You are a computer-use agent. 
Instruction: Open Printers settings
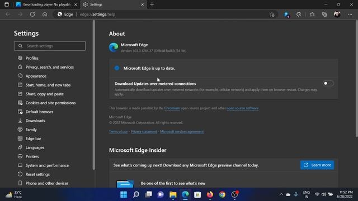32,156
